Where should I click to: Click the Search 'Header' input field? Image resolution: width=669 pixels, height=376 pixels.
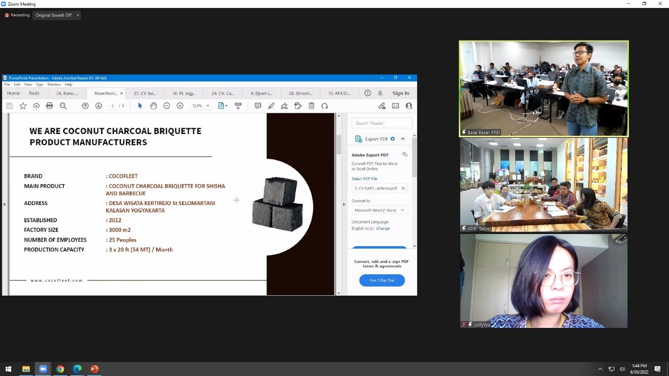click(382, 123)
